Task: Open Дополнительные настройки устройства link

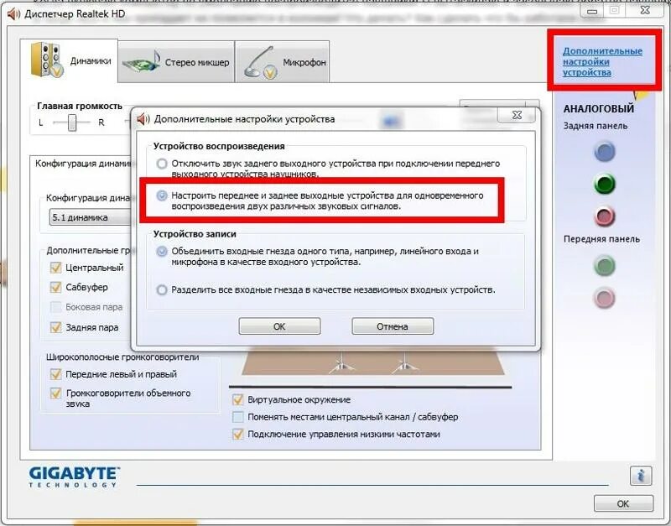Action: 602,61
